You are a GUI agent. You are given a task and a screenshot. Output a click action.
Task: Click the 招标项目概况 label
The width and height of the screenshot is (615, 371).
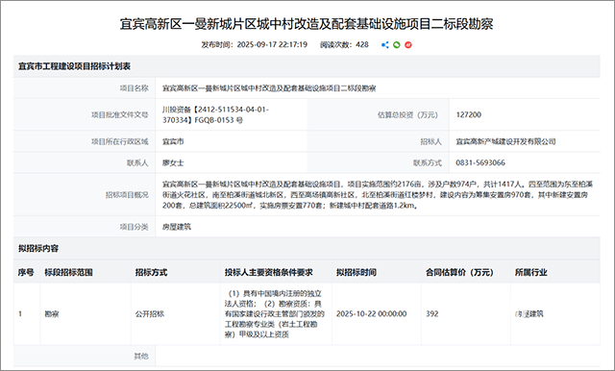pyautogui.click(x=127, y=195)
